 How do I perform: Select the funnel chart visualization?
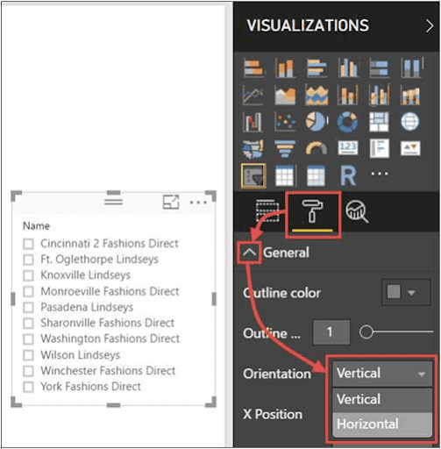(285, 148)
